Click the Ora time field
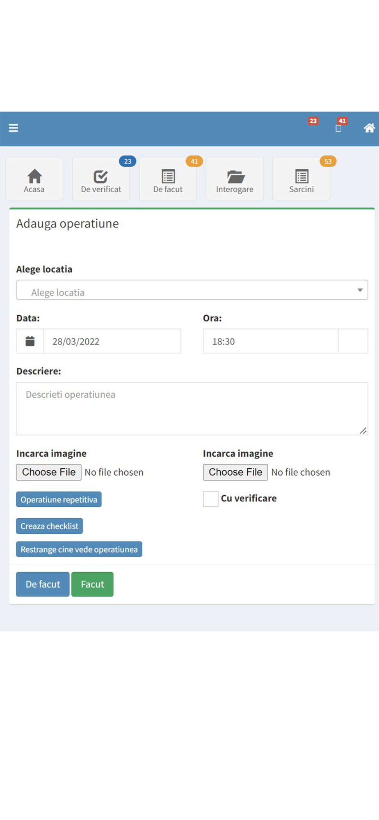Image resolution: width=379 pixels, height=820 pixels. (x=270, y=341)
